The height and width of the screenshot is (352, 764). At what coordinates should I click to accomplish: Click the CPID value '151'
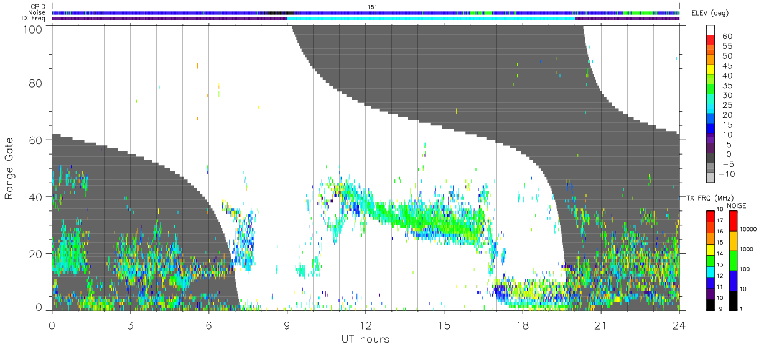pyautogui.click(x=372, y=7)
